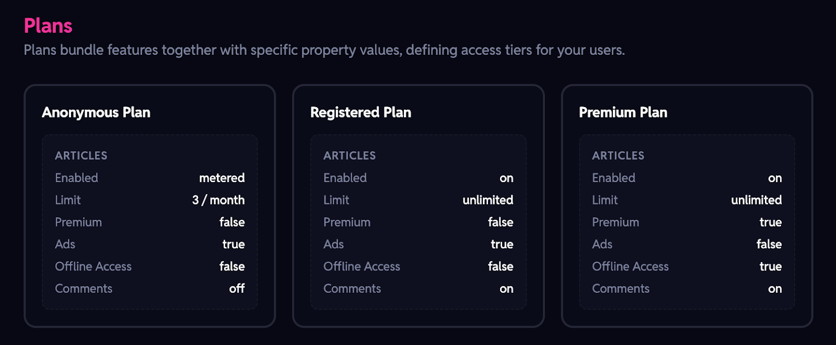The width and height of the screenshot is (836, 345).
Task: Click Comments on value in Registered Plan
Action: (x=506, y=289)
